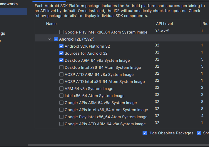209x147 pixels.
Task: Toggle the Android 12L ("Sv2") group checkbox
Action: coord(56,39)
